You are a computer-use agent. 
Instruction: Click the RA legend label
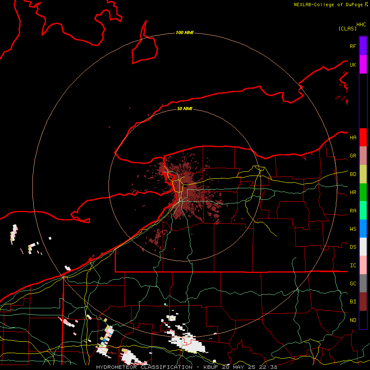point(353,211)
